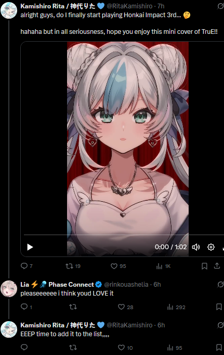Mute the video with the speaker icon
The width and height of the screenshot is (224, 355).
coord(196,247)
